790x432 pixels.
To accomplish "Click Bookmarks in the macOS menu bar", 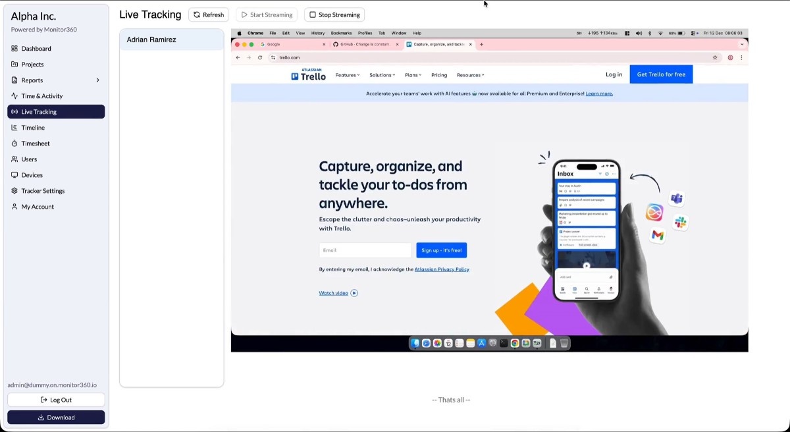I will (341, 33).
